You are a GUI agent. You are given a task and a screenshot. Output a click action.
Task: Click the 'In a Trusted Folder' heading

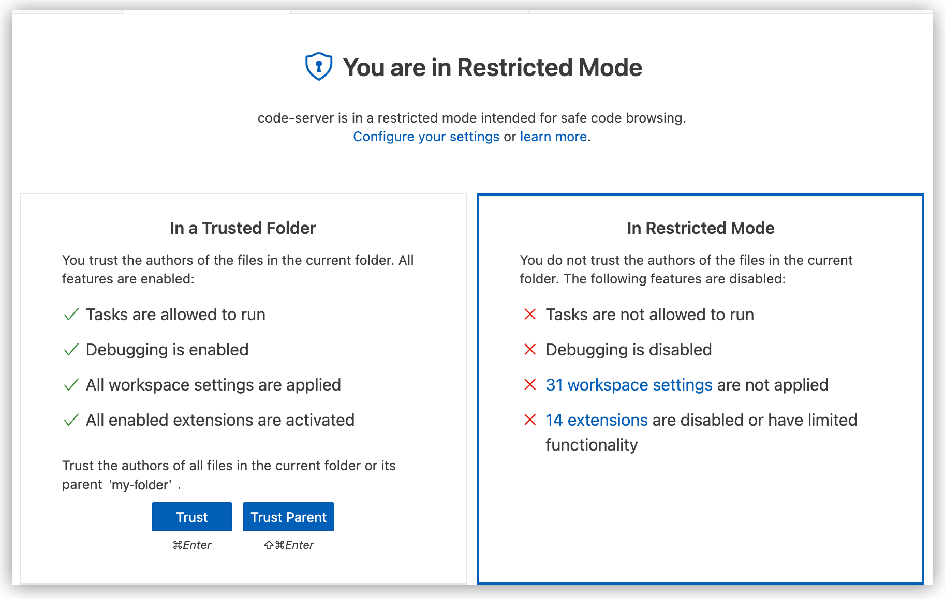pyautogui.click(x=243, y=228)
